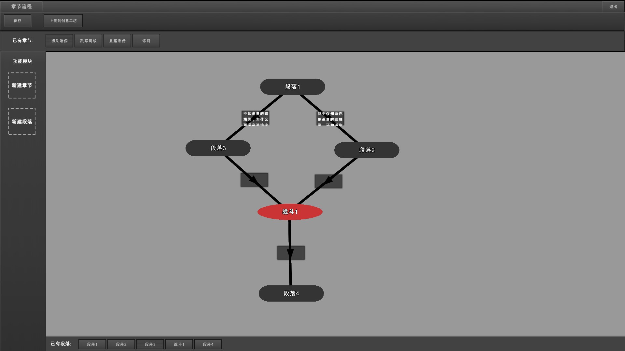Switch to the 跟踪调戏 chapter tab

[x=88, y=41]
